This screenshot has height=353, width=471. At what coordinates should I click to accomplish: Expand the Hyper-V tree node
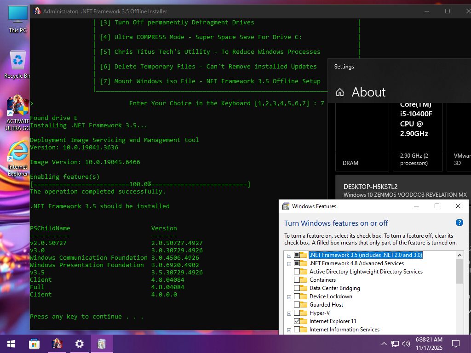[289, 313]
